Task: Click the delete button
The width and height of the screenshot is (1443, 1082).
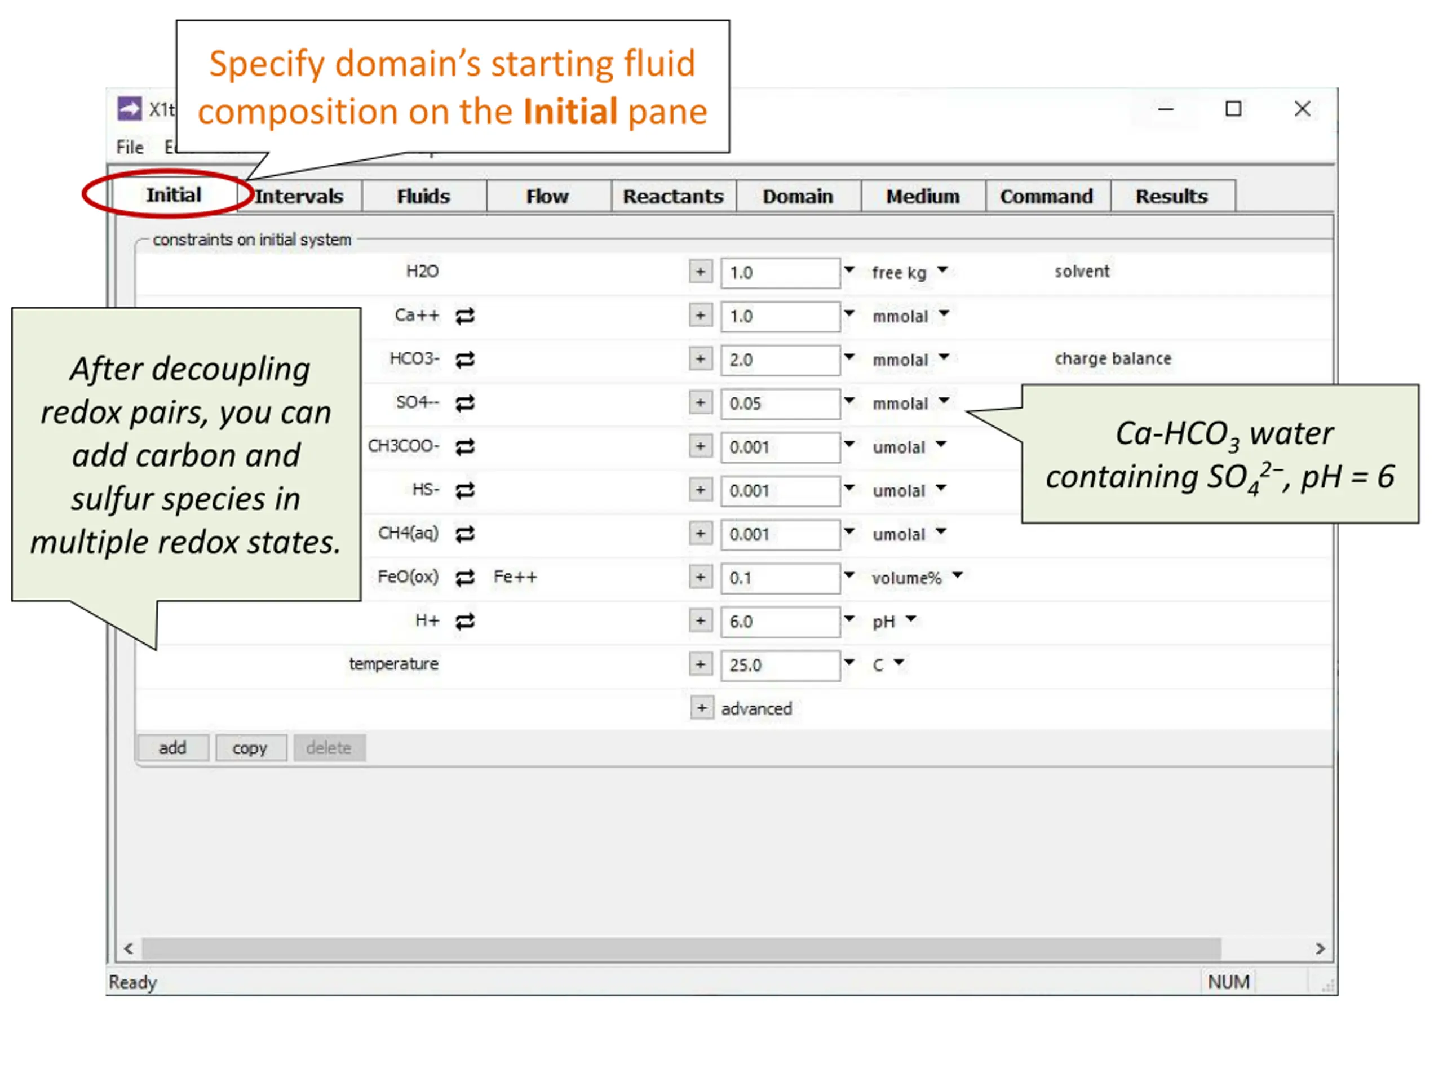Action: pyautogui.click(x=329, y=748)
